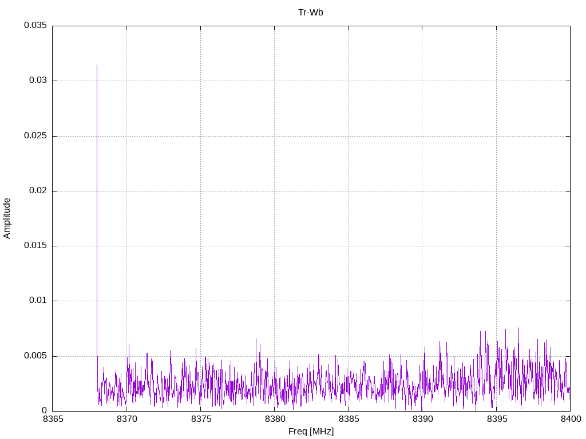Select the 8400 x-axis tick label

click(570, 420)
